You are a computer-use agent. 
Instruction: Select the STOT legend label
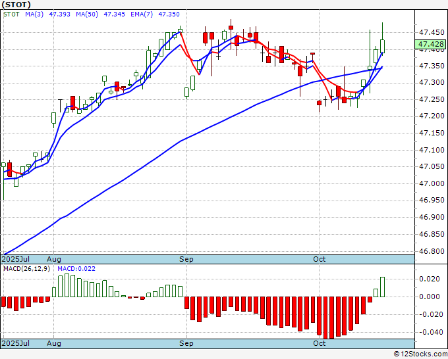tap(11, 14)
